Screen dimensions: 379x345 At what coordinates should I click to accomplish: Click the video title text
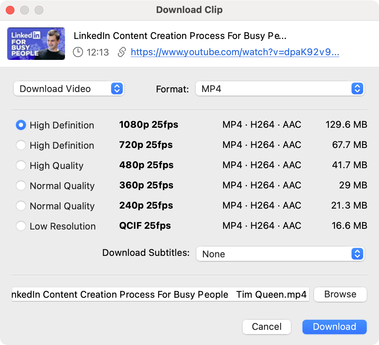click(180, 36)
